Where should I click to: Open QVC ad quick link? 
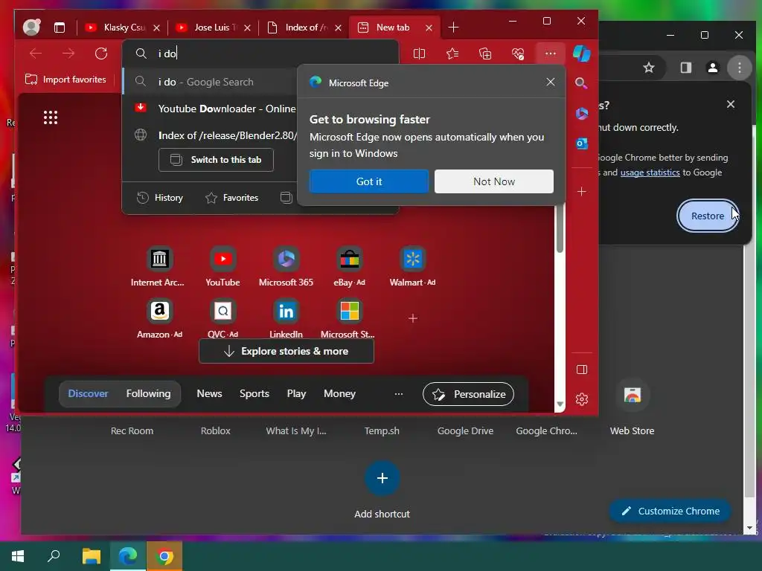click(x=223, y=318)
